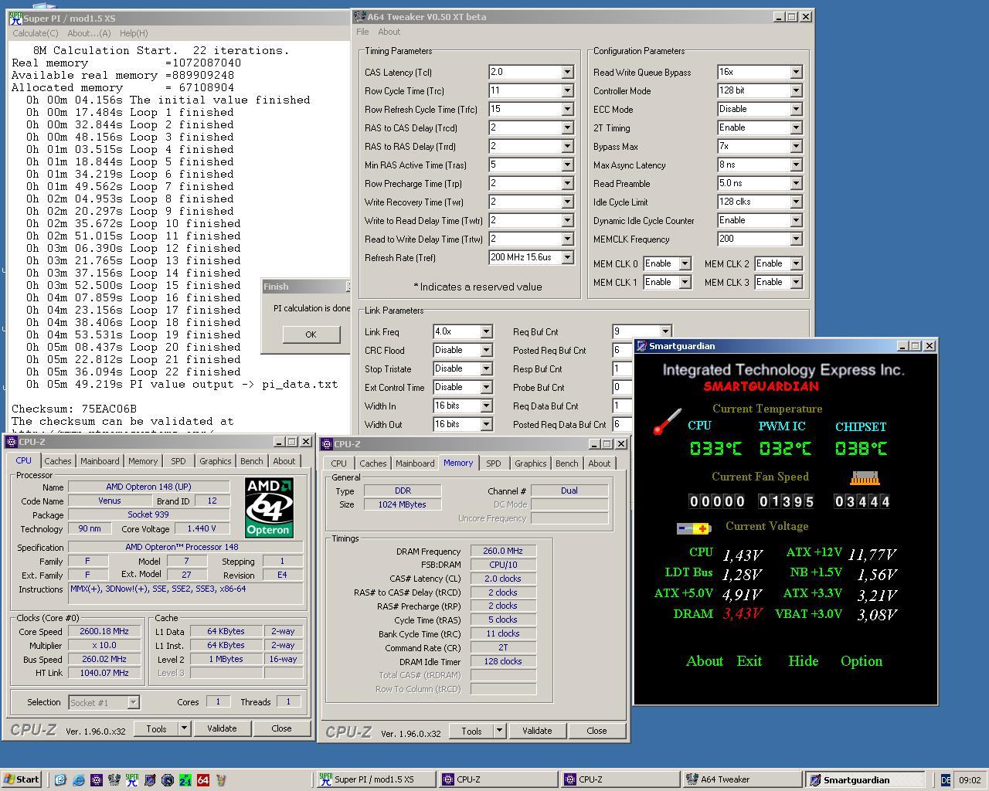This screenshot has height=791, width=989.
Task: Click the taskbar clock showing 09:02
Action: coord(969,780)
